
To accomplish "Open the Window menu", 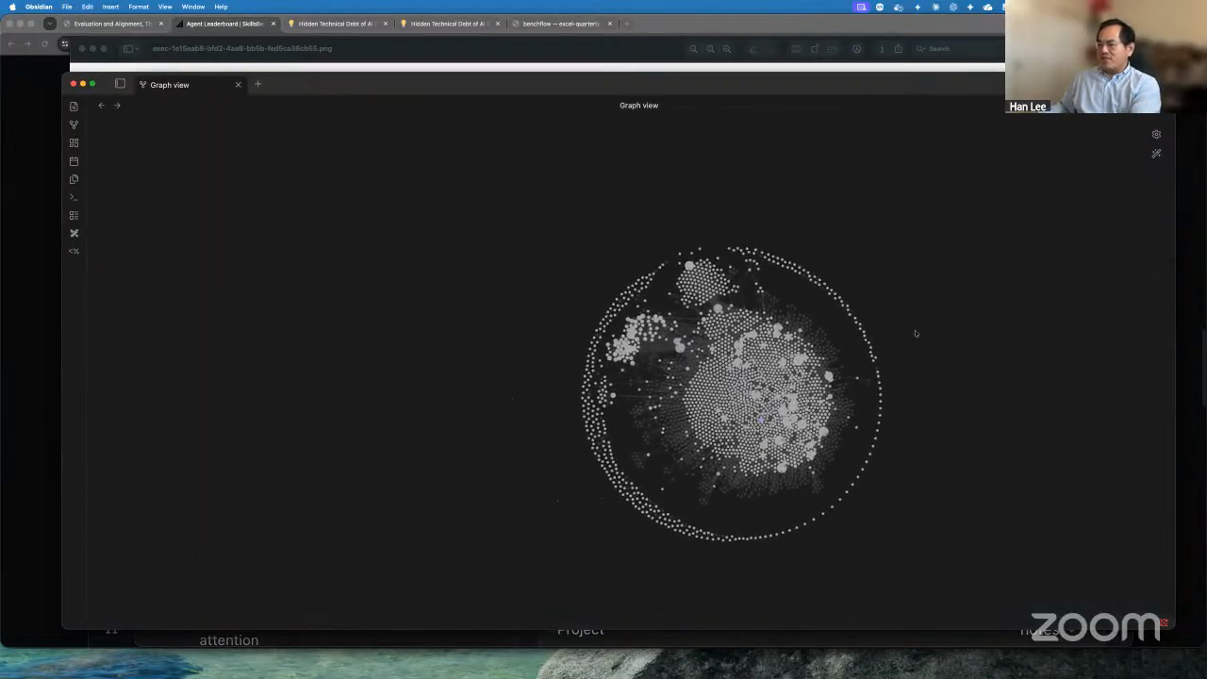I will pos(193,7).
